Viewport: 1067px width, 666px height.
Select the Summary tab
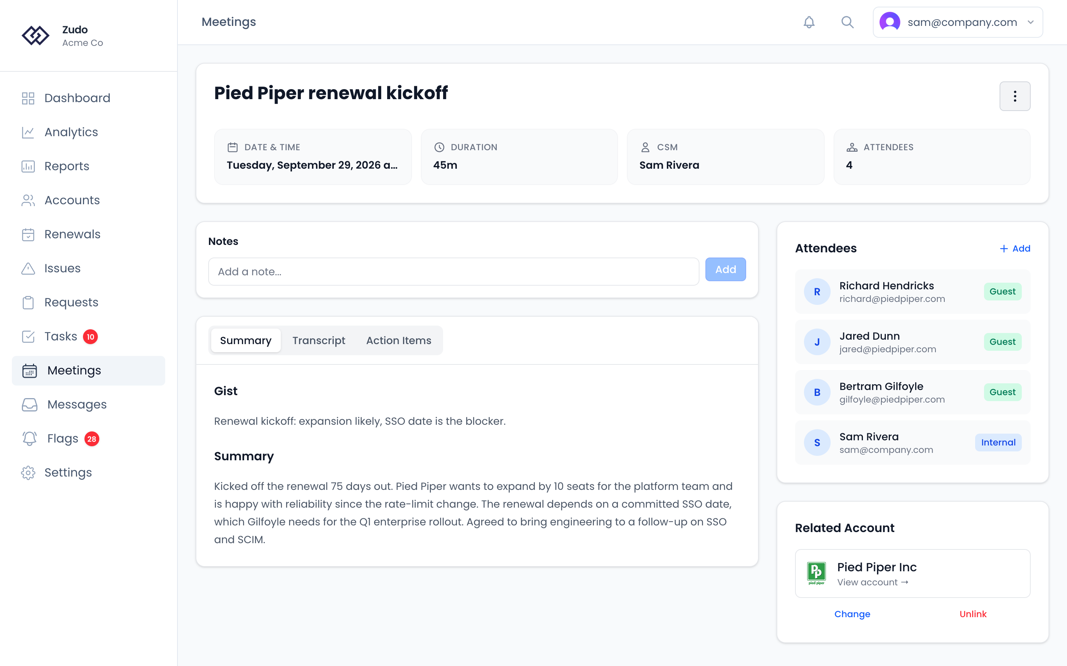coord(246,340)
